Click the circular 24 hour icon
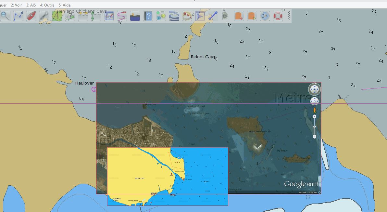This screenshot has width=387, height=212. 265,16
